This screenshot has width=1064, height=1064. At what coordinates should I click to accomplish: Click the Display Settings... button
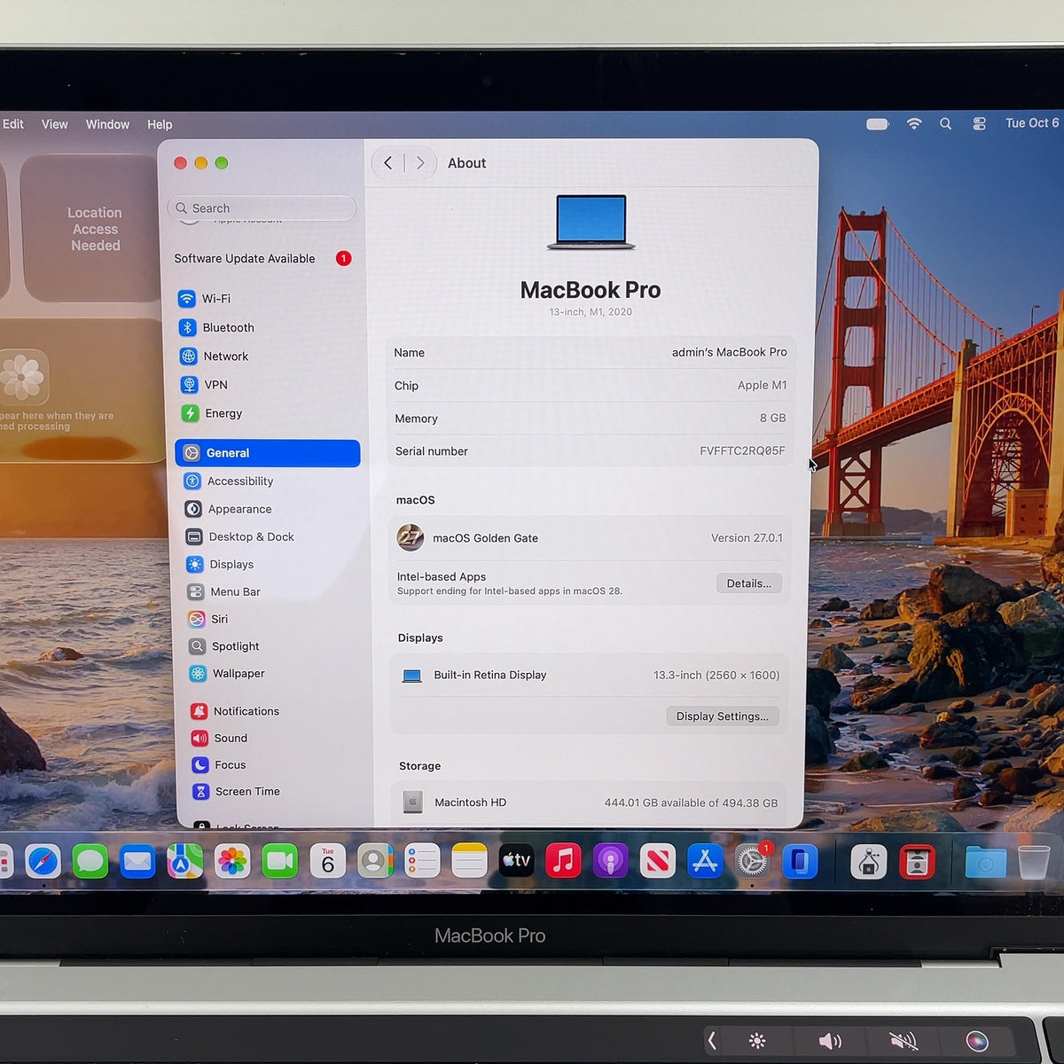[723, 716]
